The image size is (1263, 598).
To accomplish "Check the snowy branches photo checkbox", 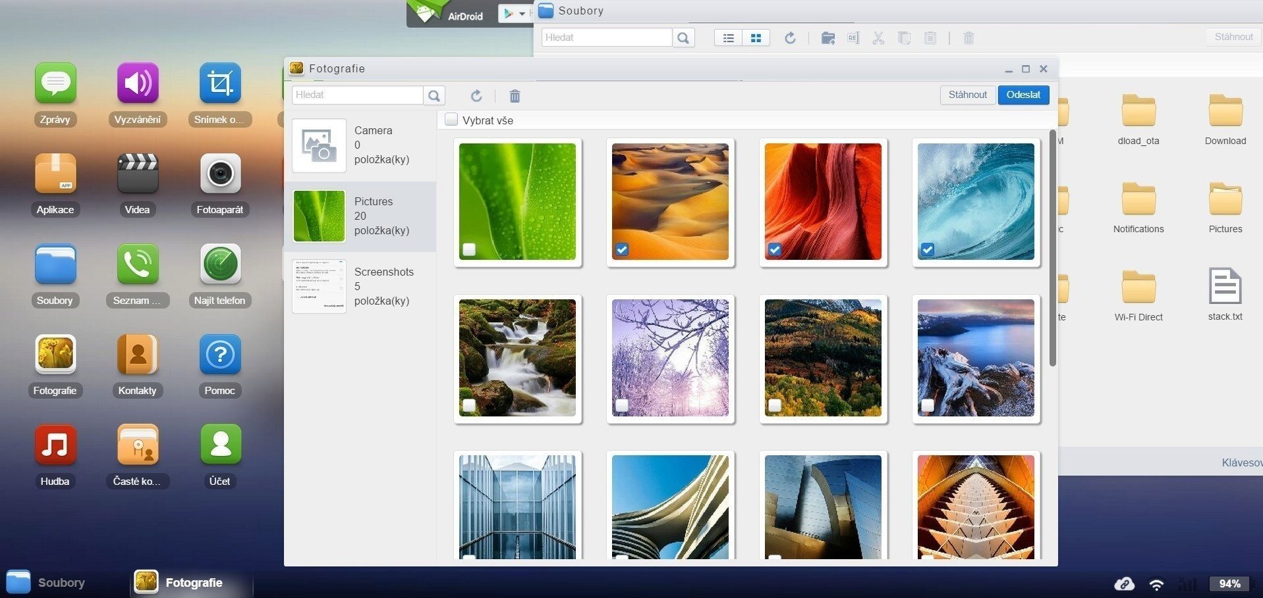I will [622, 405].
